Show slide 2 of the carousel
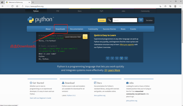Image resolution: width=183 pixels, height=106 pixels. pyautogui.click(x=112, y=58)
